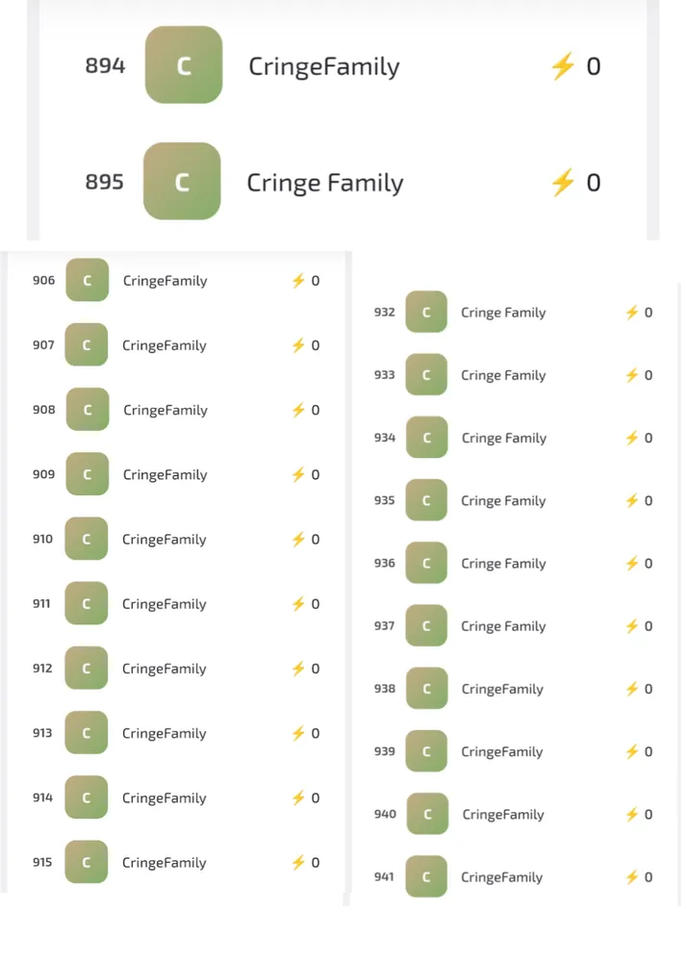The height and width of the screenshot is (962, 687).
Task: Click rank number 933
Action: [x=385, y=375]
